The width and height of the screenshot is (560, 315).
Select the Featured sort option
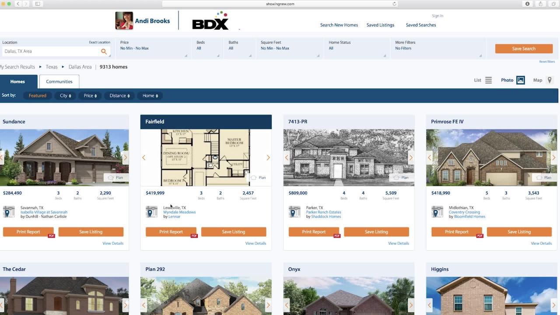37,95
